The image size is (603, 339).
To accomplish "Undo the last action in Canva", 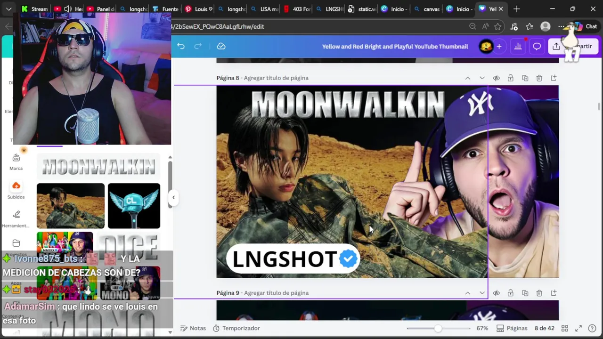I will [181, 46].
